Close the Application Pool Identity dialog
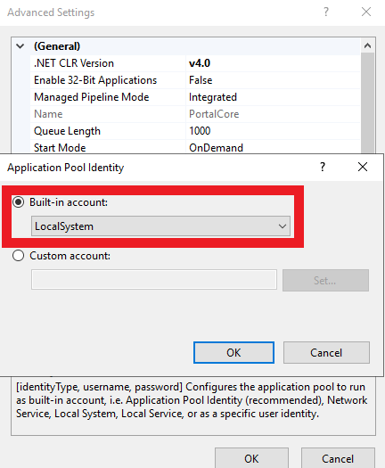Image resolution: width=385 pixels, height=468 pixels. pos(363,167)
